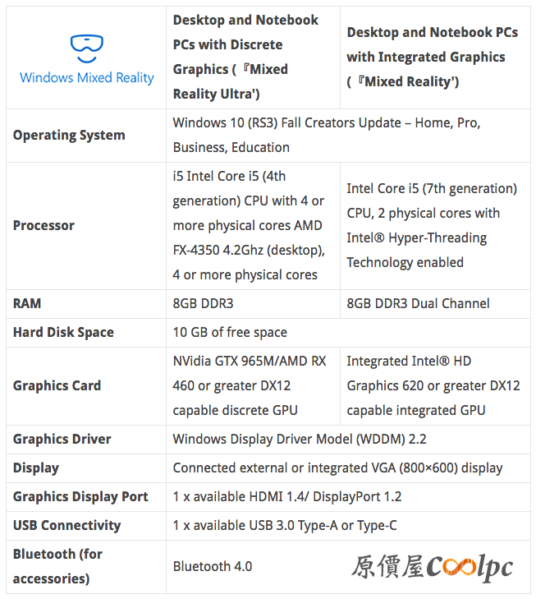The height and width of the screenshot is (599, 536).
Task: Click the Coolpc watermark logo
Action: pos(432,567)
